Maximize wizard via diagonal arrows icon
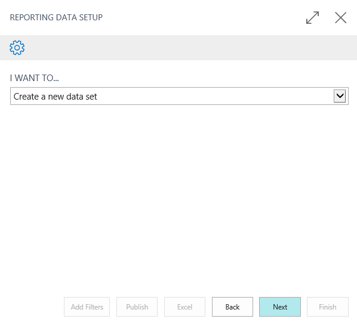Viewport: 357px width, 325px height. tap(312, 17)
